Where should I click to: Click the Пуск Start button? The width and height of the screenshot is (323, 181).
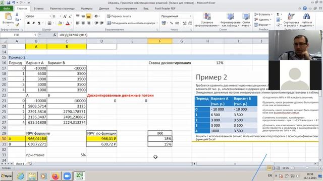[6, 176]
